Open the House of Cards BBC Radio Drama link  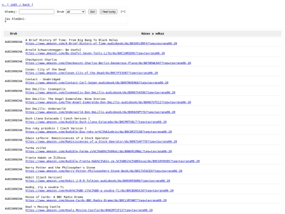click(x=96, y=201)
